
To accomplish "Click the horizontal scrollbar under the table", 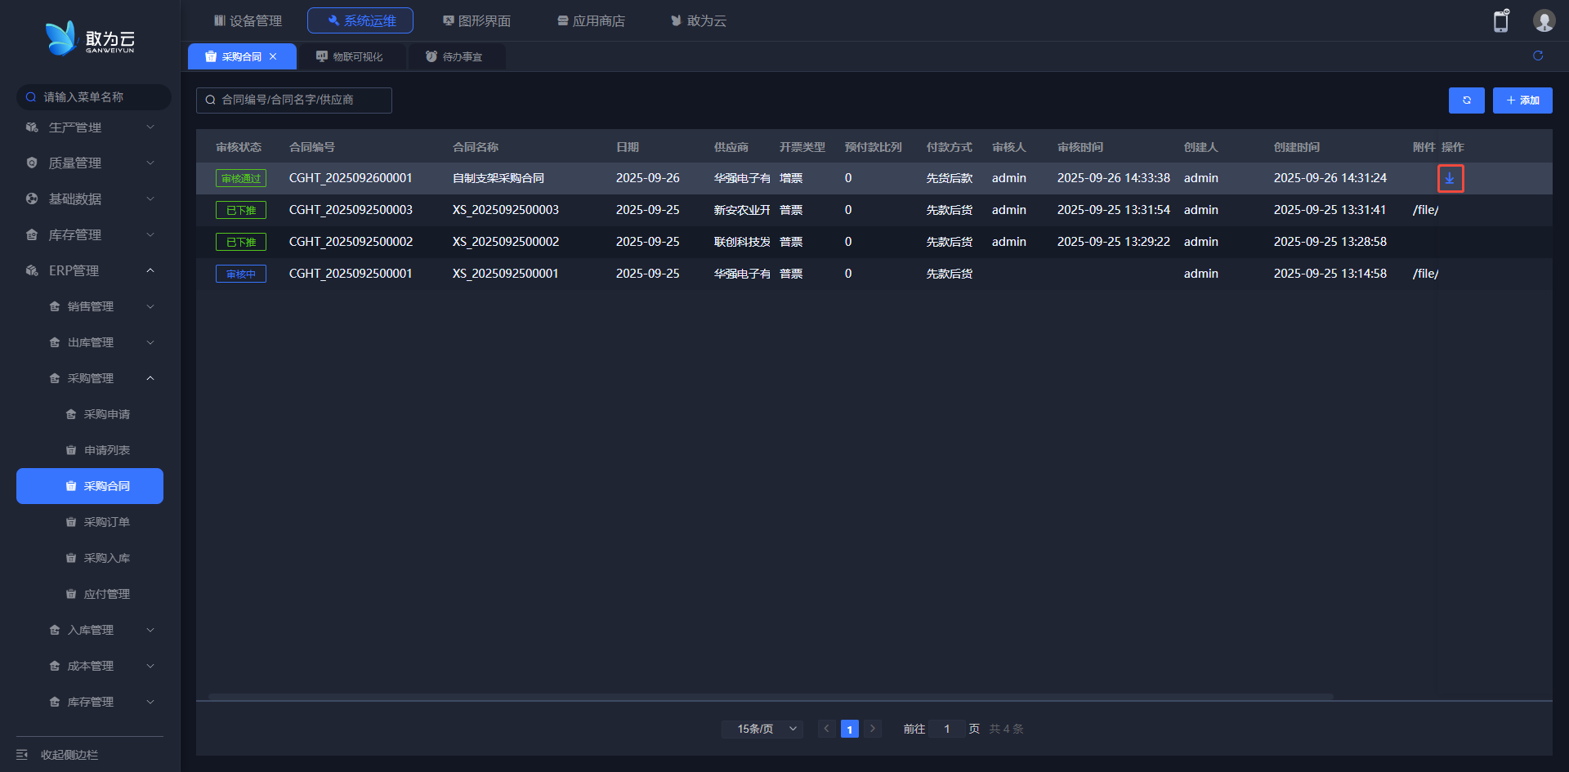I will (770, 697).
